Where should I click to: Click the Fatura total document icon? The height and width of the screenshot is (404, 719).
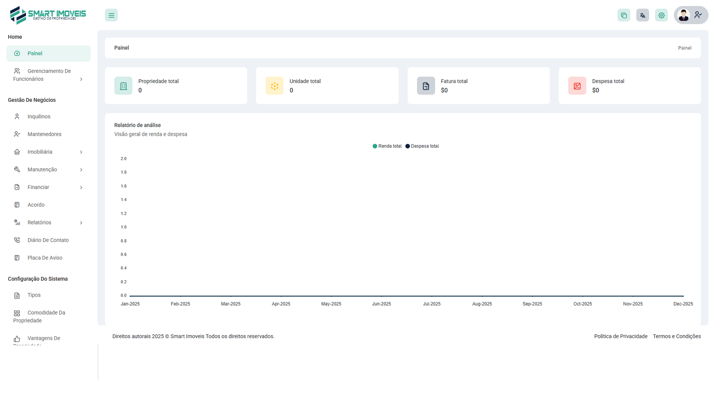(426, 86)
